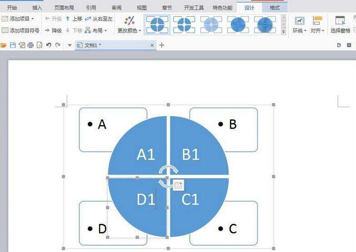Image resolution: width=356 pixels, height=252 pixels.
Task: Switch to the 章节 tab
Action: (x=167, y=8)
